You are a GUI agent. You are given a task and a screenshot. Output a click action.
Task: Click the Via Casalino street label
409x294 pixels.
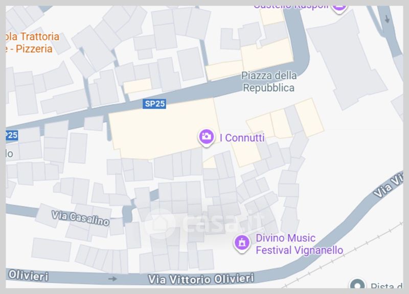pos(80,218)
